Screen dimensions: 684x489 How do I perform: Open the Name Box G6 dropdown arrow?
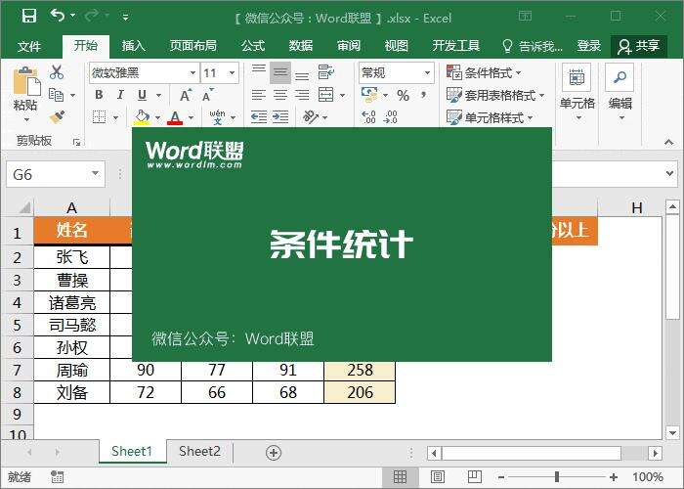(x=95, y=174)
